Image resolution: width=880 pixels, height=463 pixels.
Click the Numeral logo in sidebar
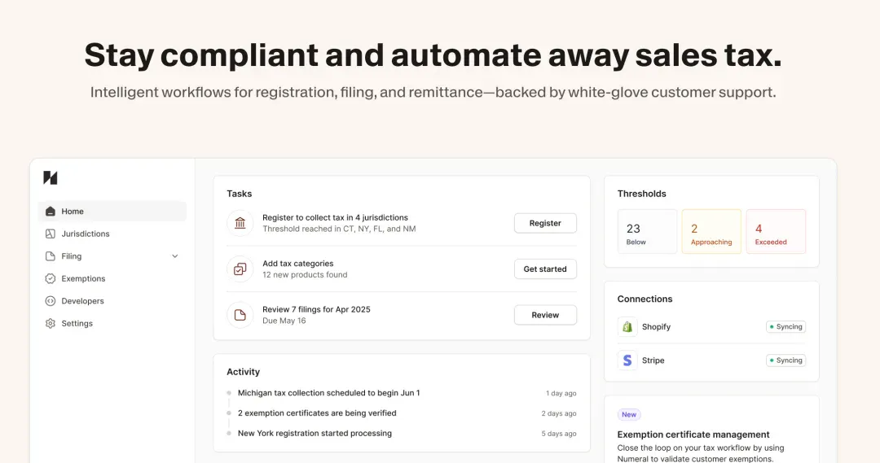[x=50, y=177]
